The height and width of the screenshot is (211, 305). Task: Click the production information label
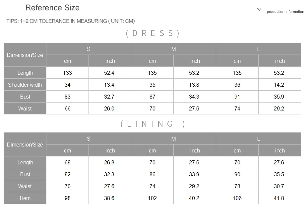click(285, 12)
